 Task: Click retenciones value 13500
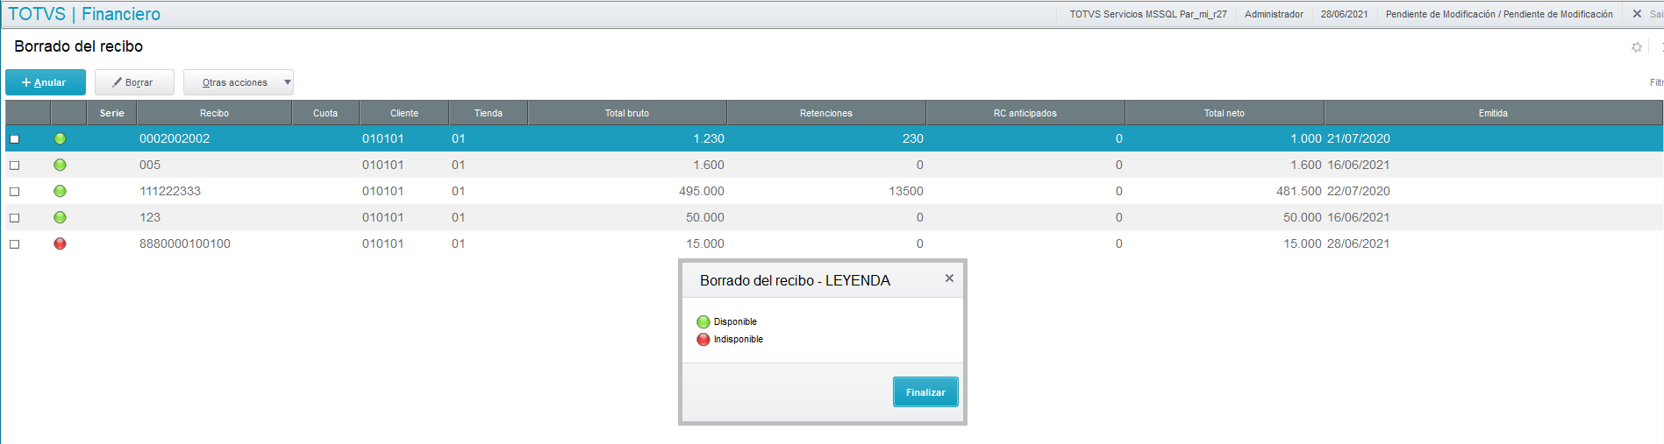pyautogui.click(x=906, y=191)
